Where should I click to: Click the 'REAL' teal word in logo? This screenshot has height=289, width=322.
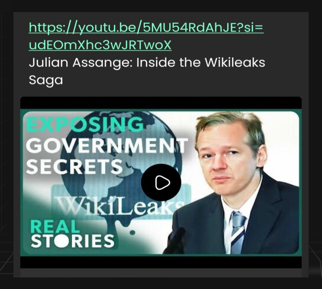[55, 227]
